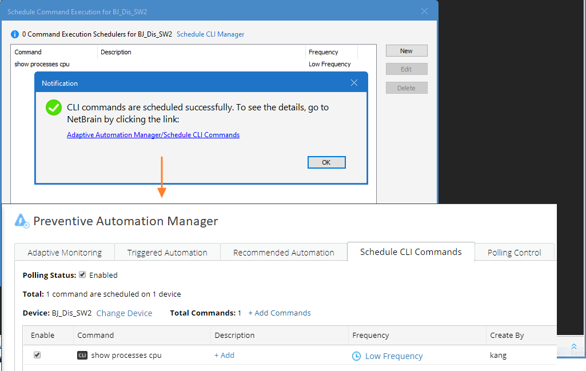586x371 pixels.
Task: Click the CLI badge before show processes cpu
Action: (82, 355)
